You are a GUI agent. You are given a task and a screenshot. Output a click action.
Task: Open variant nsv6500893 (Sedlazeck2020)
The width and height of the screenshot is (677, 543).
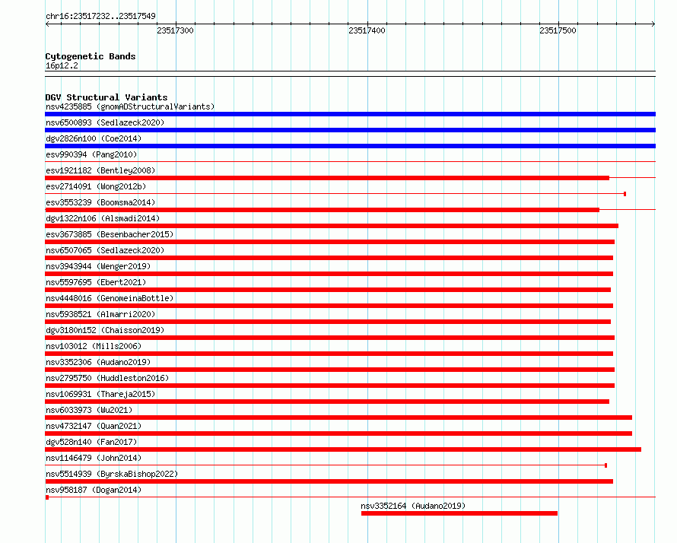(105, 122)
